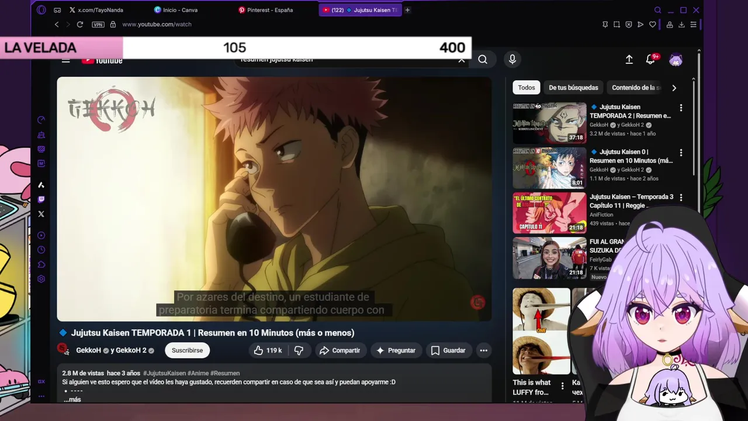
Task: Select the Todos filter chip
Action: click(x=527, y=88)
